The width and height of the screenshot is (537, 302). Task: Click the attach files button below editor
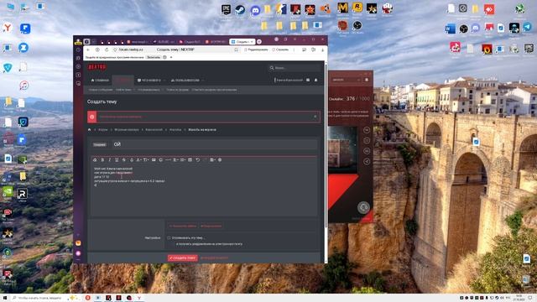(x=183, y=226)
